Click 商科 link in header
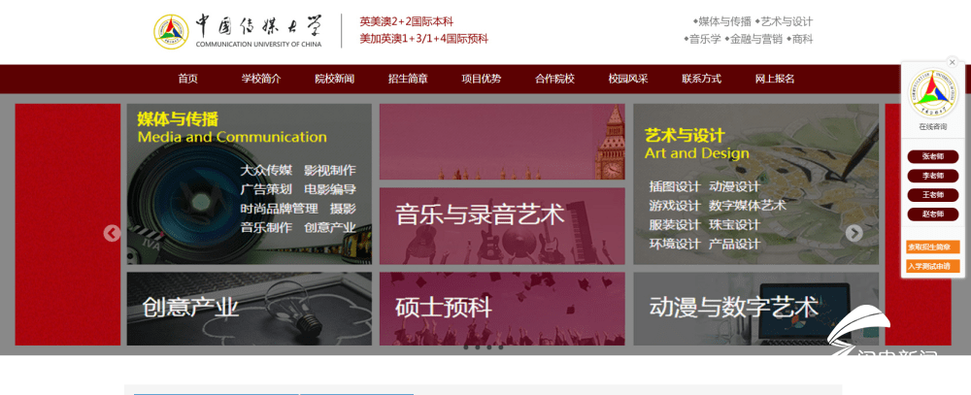The image size is (971, 395). click(x=803, y=39)
